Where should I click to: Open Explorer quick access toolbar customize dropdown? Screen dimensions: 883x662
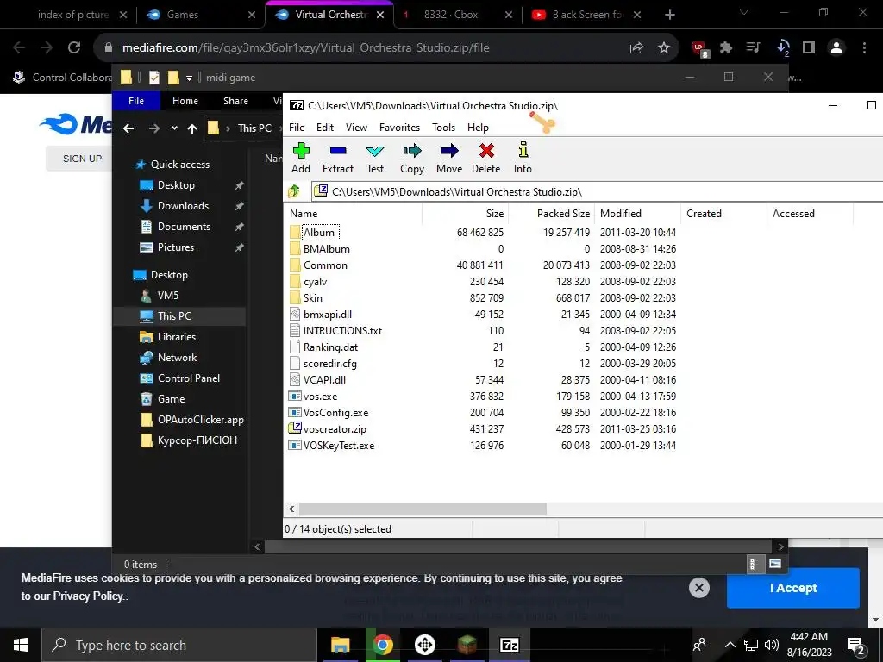[x=189, y=78]
